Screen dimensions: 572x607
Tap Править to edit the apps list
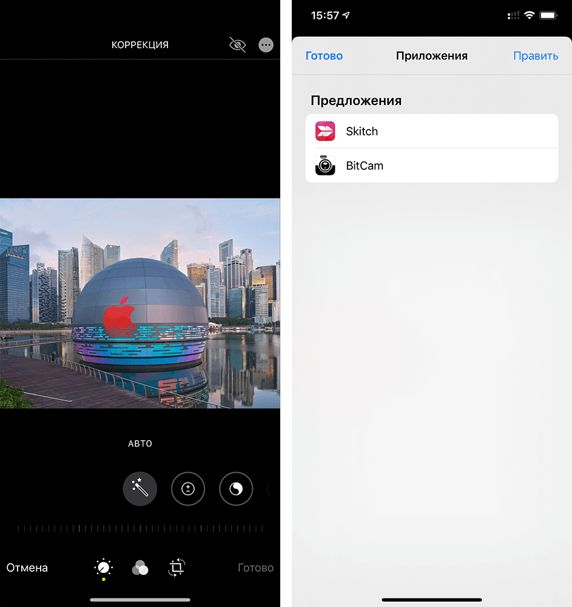536,56
